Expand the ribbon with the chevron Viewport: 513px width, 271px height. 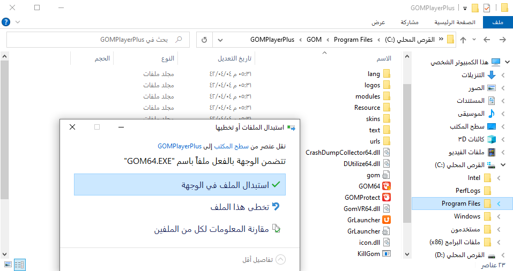click(x=18, y=22)
